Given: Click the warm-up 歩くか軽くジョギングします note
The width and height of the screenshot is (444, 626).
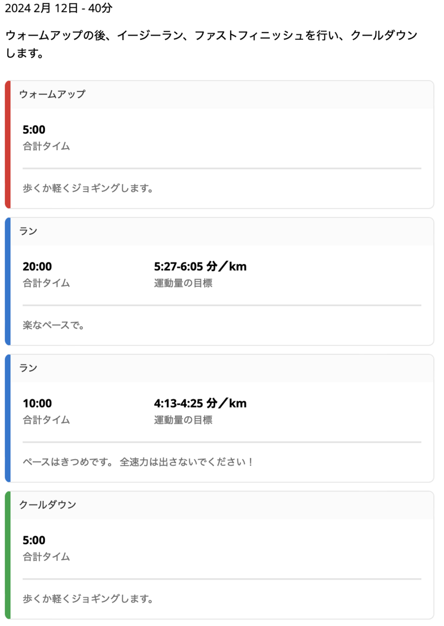Looking at the screenshot, I should tap(88, 188).
